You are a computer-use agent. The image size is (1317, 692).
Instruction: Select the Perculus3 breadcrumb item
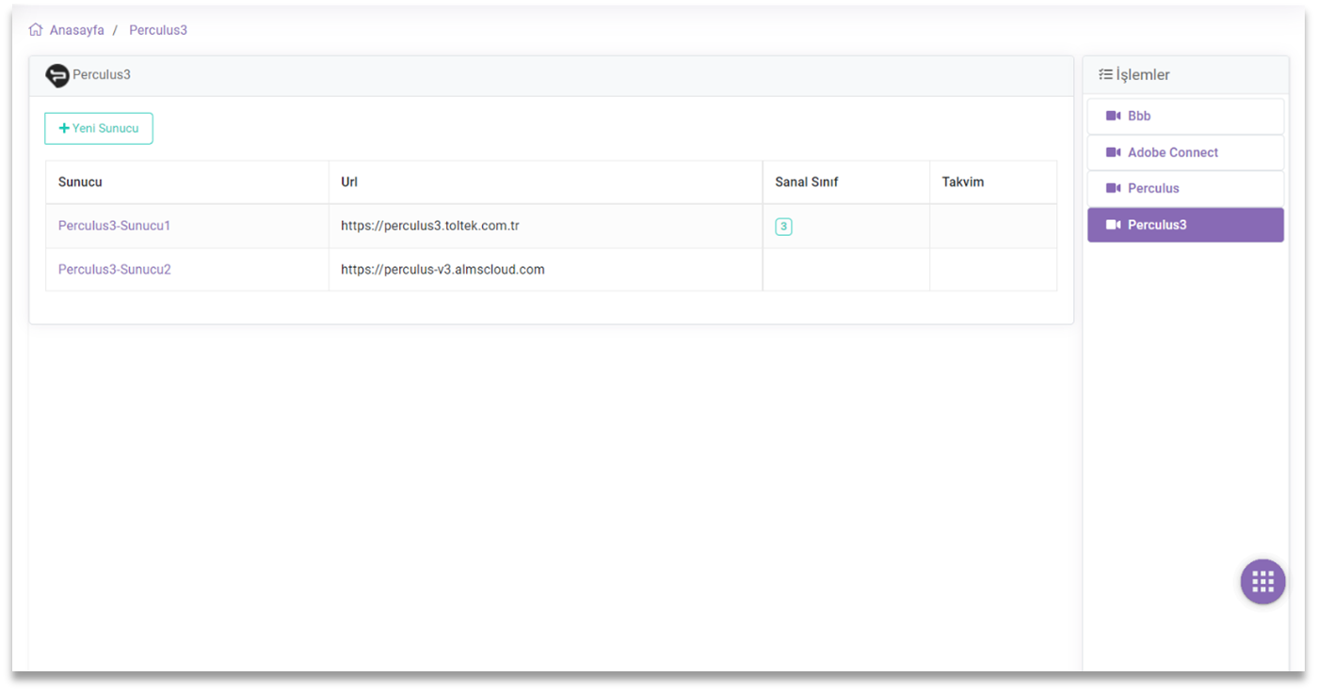[158, 30]
